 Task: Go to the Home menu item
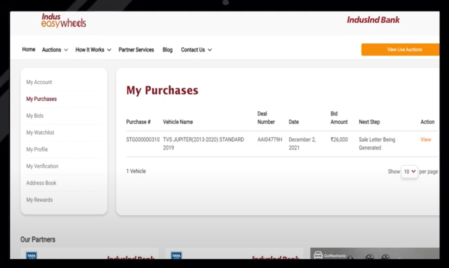(x=28, y=49)
